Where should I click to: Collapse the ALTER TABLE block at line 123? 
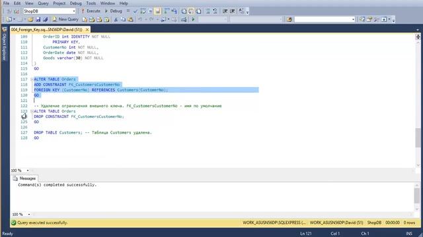coord(32,111)
